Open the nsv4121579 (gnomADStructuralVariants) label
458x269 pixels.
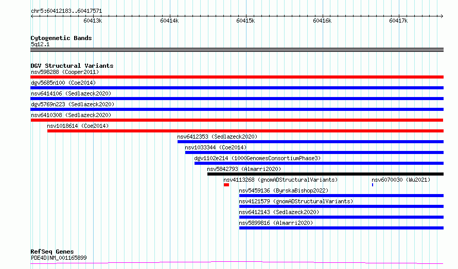click(x=296, y=201)
